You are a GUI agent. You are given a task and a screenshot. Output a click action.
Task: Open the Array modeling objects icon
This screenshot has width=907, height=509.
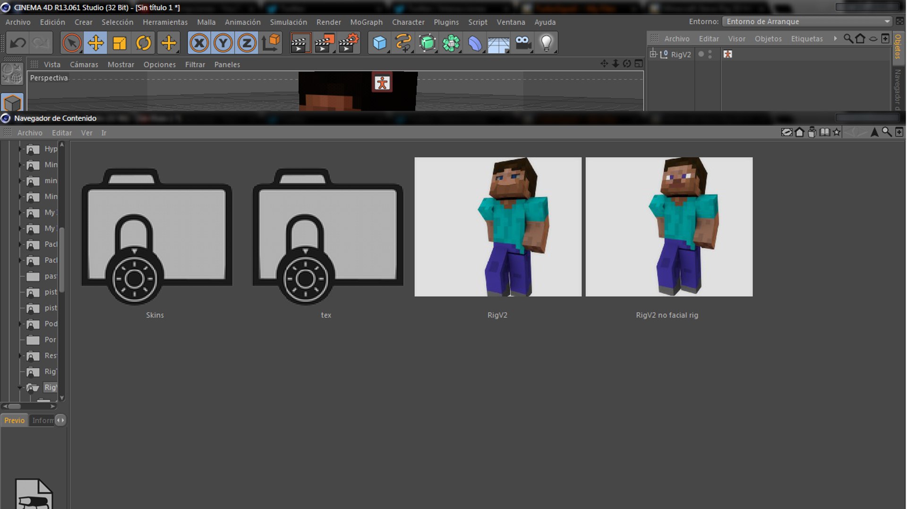[x=451, y=43]
